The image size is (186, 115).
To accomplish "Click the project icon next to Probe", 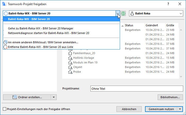I will coord(70,72).
